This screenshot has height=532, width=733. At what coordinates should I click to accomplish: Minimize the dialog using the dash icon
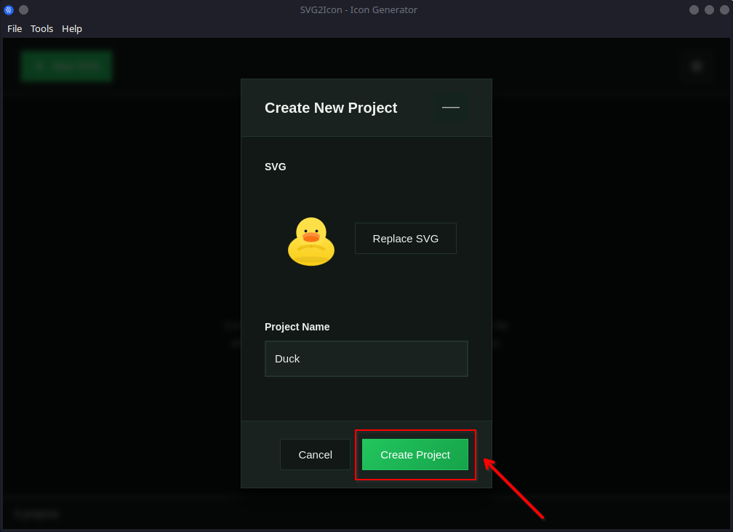(x=450, y=107)
